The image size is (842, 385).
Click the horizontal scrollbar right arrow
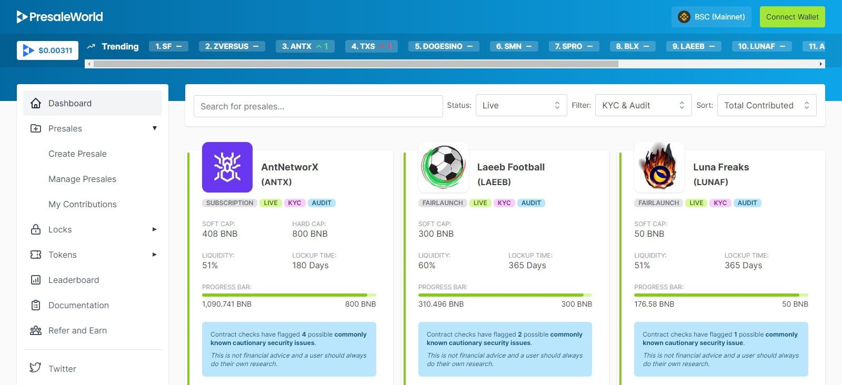pyautogui.click(x=821, y=64)
